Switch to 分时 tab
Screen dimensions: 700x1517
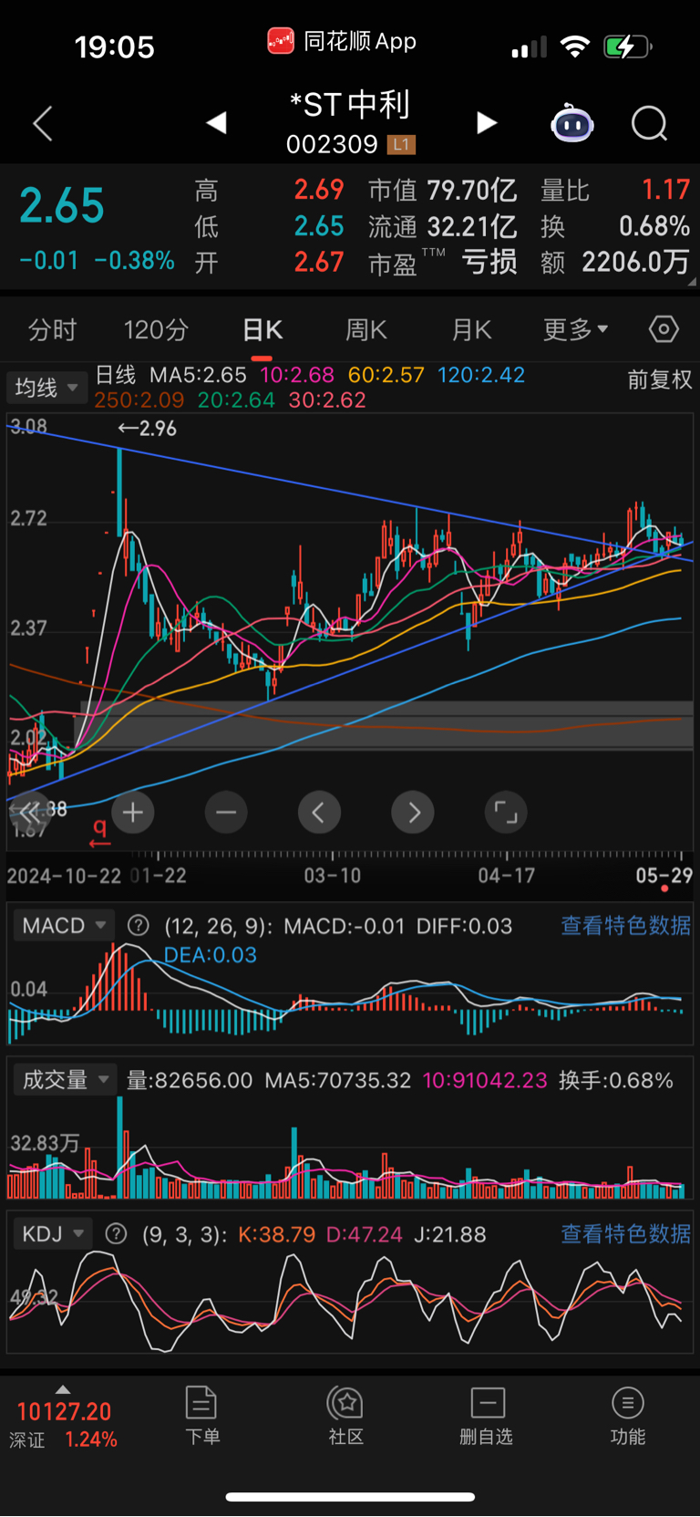[x=52, y=329]
